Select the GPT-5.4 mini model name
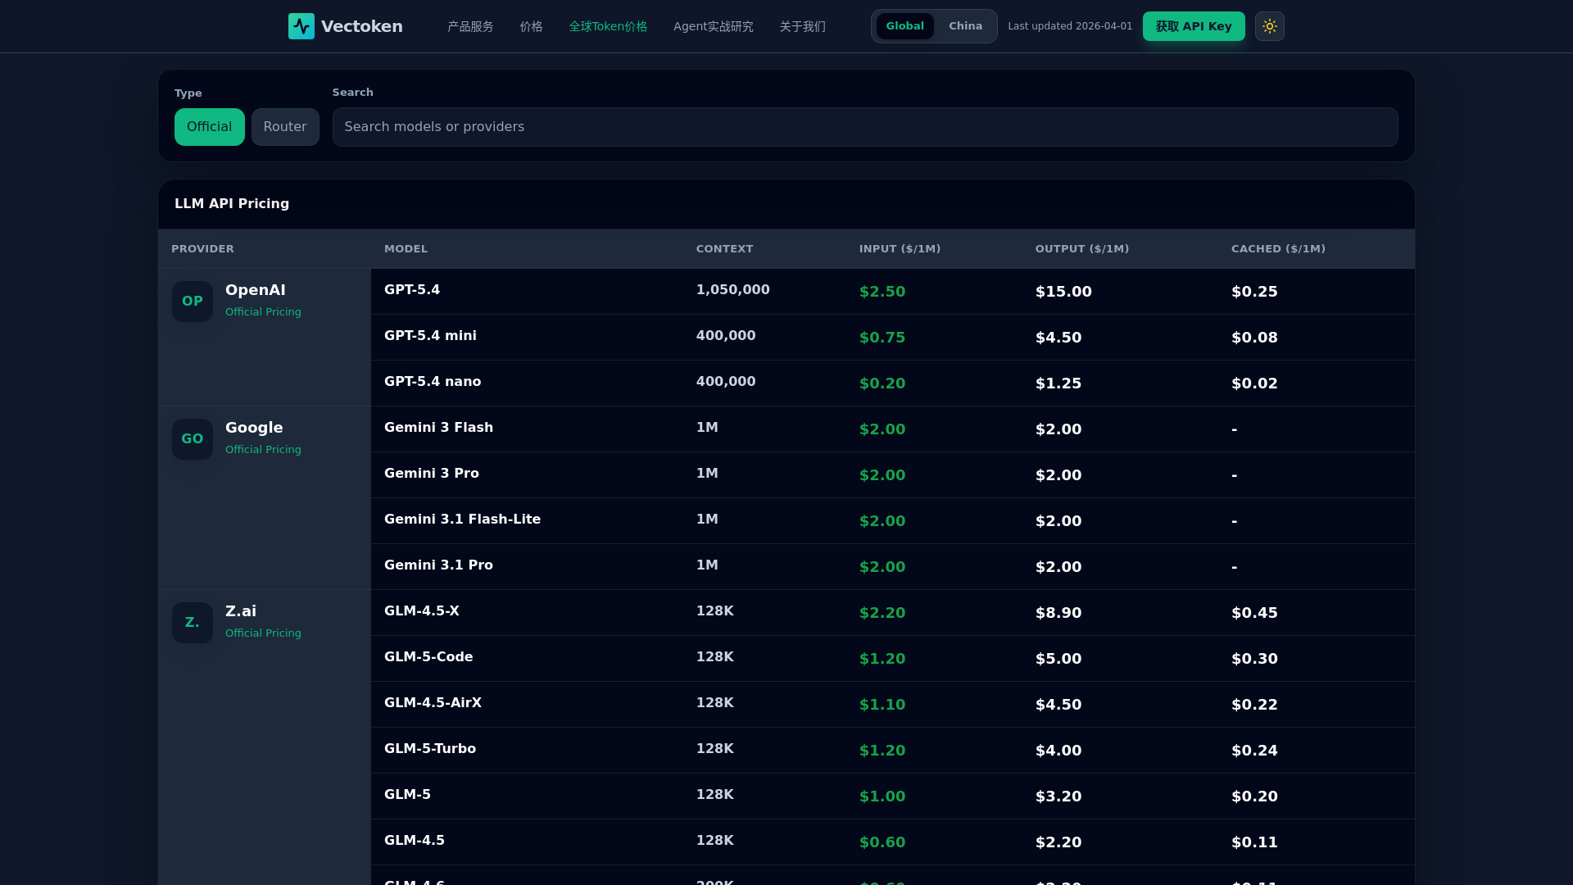Image resolution: width=1573 pixels, height=885 pixels. pyautogui.click(x=430, y=336)
